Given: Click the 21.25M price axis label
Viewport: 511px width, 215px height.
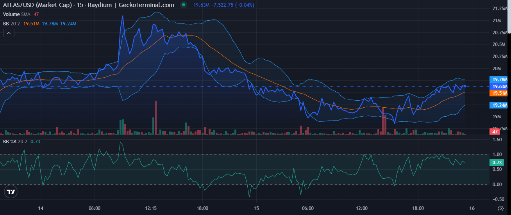Looking at the screenshot, I should pos(499,8).
